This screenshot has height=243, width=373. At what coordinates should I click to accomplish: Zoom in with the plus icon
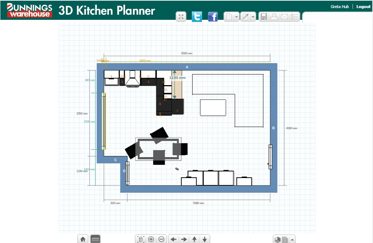click(x=151, y=239)
